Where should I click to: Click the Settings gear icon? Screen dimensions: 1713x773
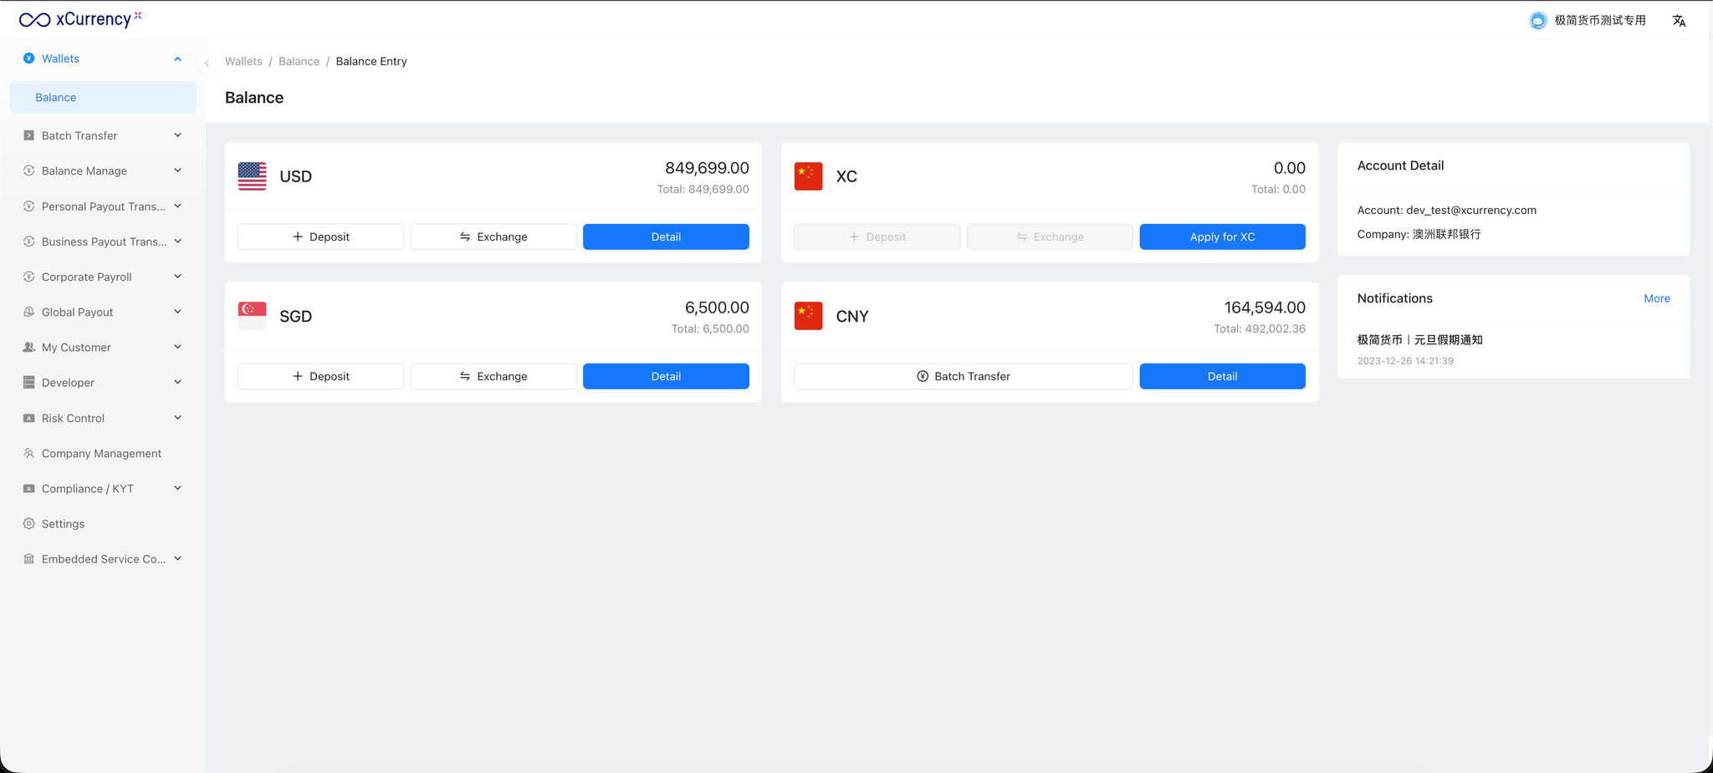click(x=28, y=524)
